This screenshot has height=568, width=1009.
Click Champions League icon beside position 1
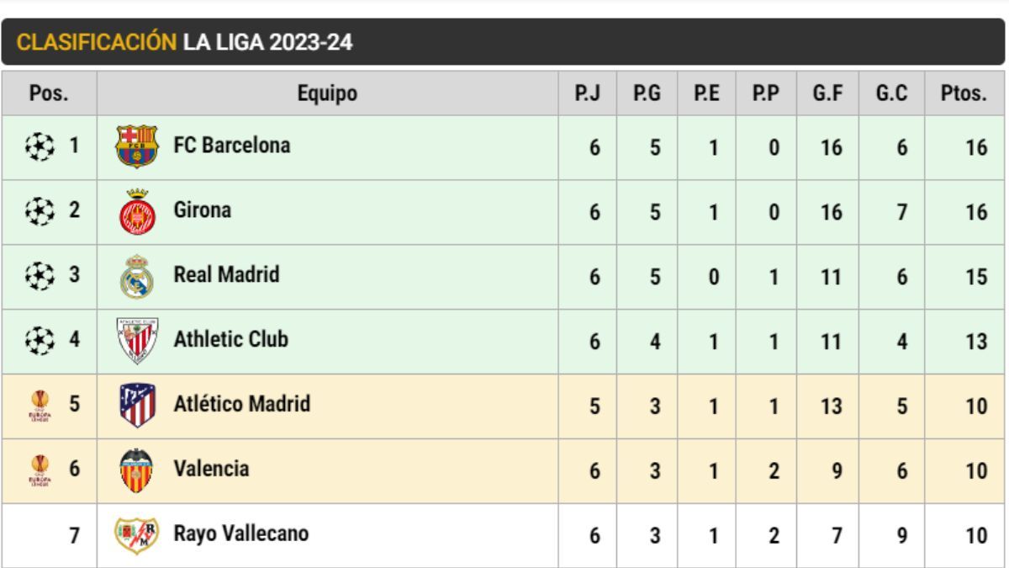point(38,146)
